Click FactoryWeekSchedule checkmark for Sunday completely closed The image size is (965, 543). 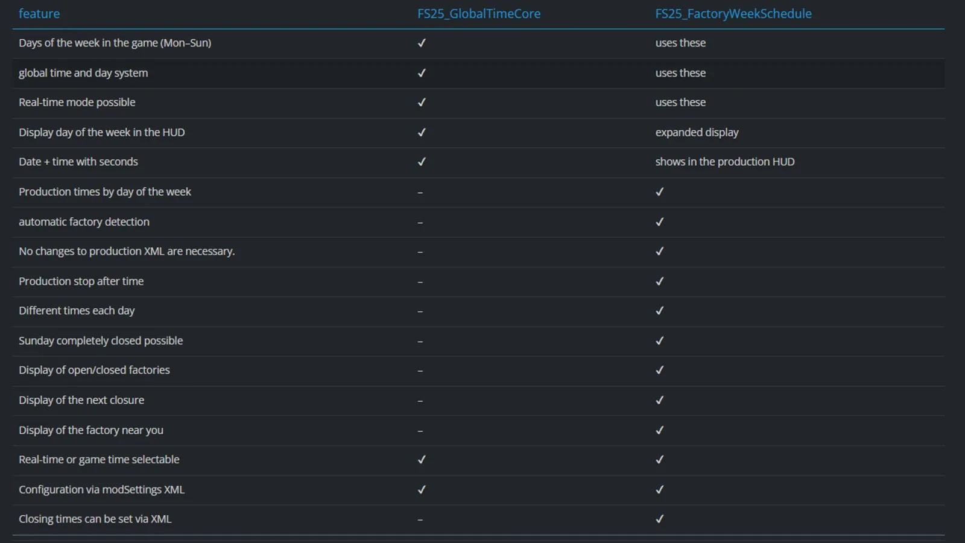(x=660, y=341)
